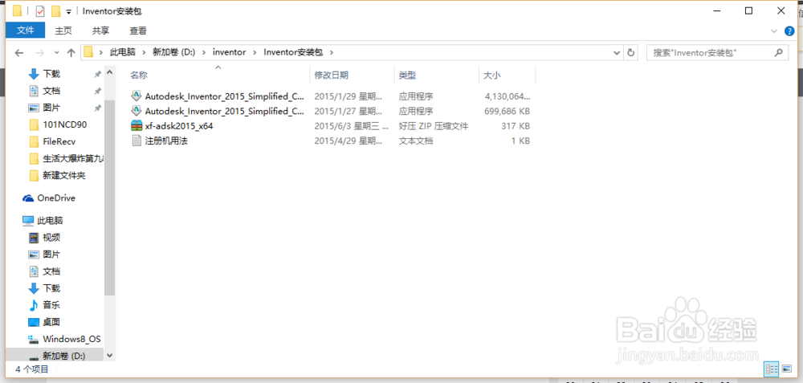Open the Quick Access Toolbar customize dropdown
The height and width of the screenshot is (383, 803).
pyautogui.click(x=68, y=11)
